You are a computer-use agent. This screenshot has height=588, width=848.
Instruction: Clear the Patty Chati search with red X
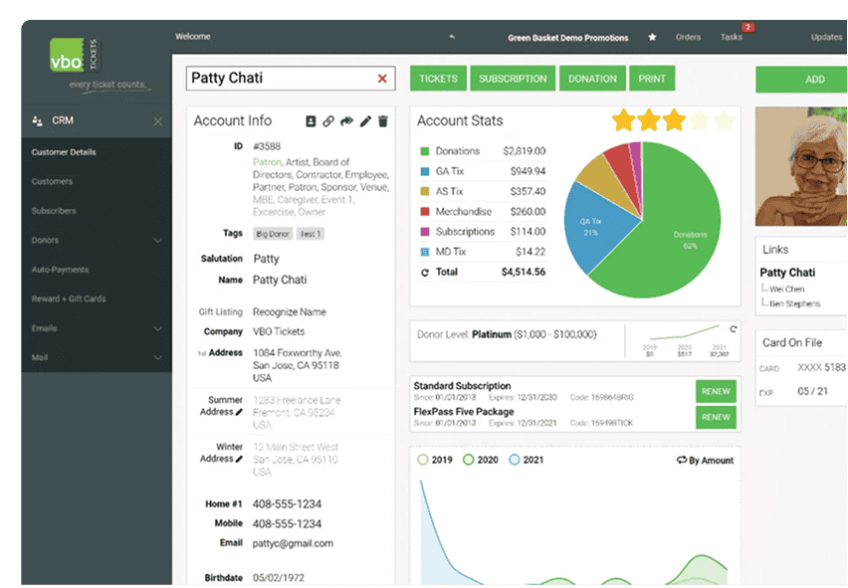pos(382,79)
